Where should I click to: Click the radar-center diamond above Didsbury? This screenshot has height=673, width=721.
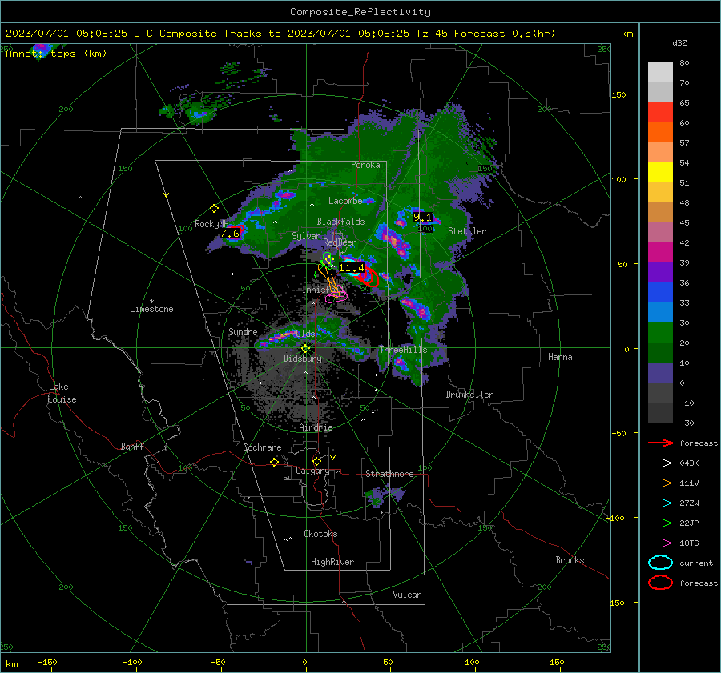305,349
